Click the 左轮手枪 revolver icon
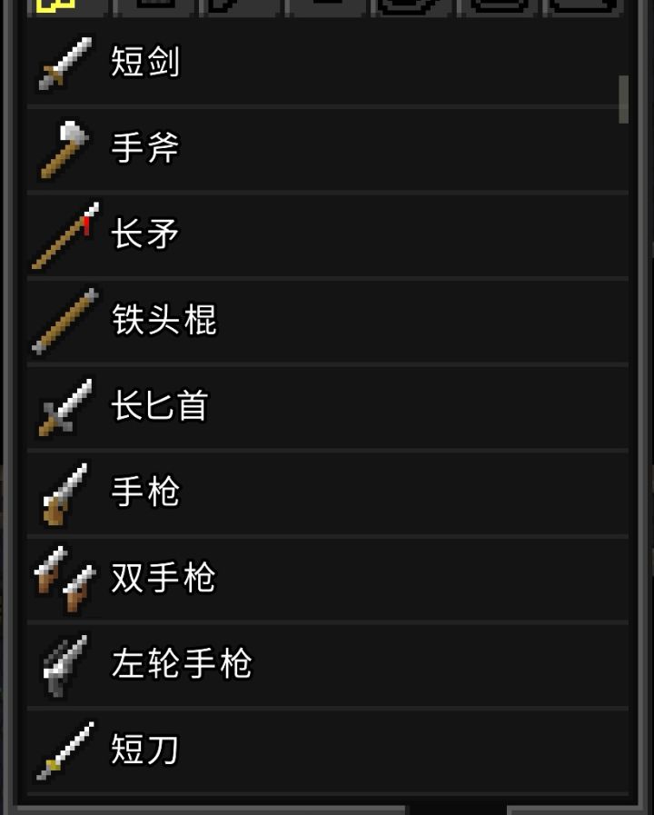This screenshot has height=815, width=654. [x=64, y=666]
